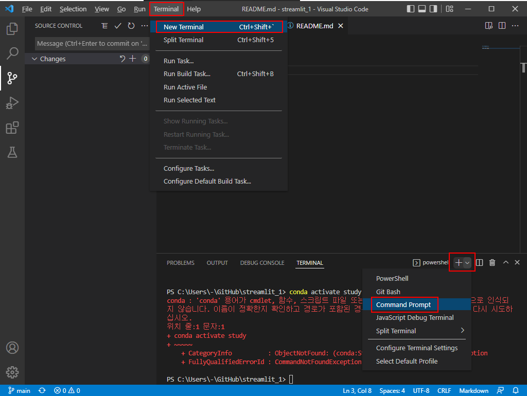Select Run Build Task entry

click(219, 74)
